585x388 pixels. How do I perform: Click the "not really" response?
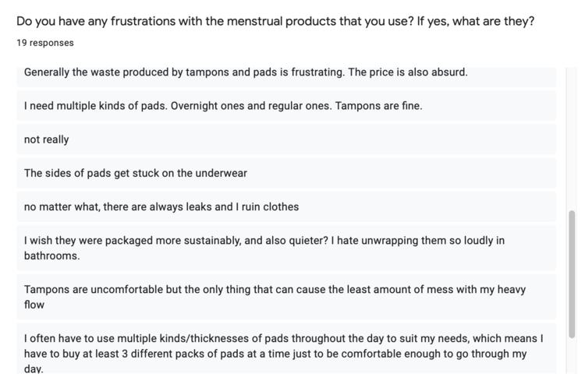[47, 139]
